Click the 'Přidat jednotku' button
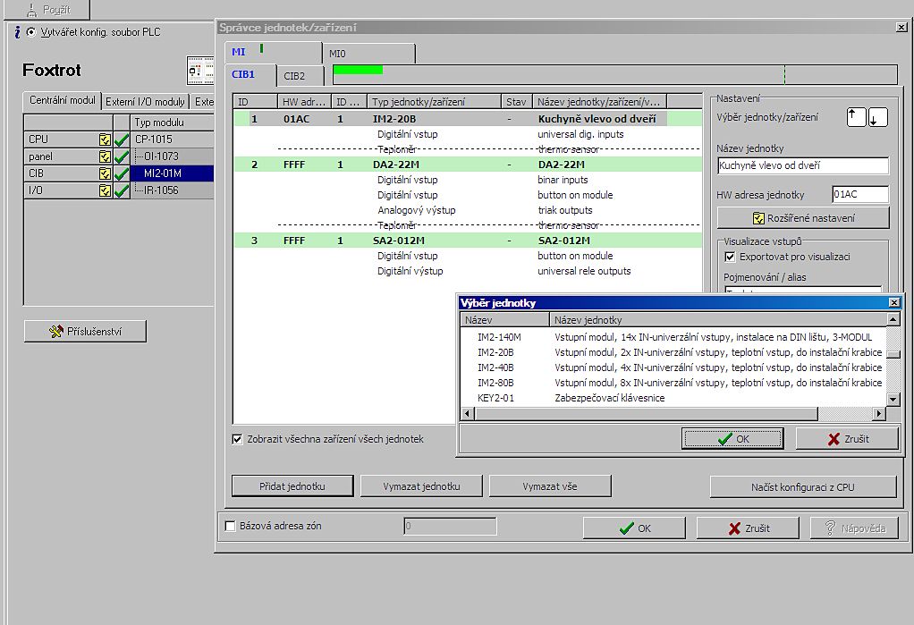 (292, 486)
